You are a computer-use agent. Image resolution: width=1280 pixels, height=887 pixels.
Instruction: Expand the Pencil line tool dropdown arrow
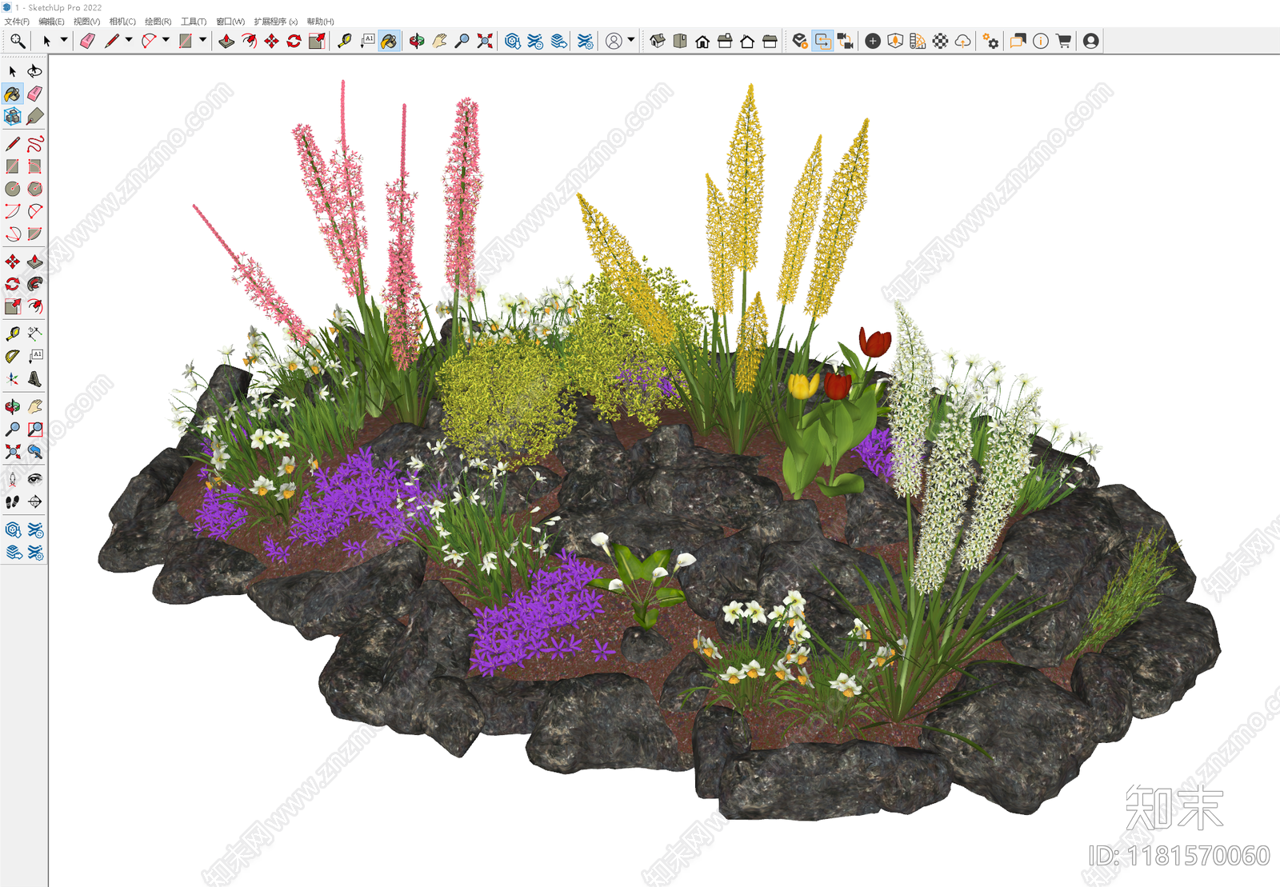(129, 39)
